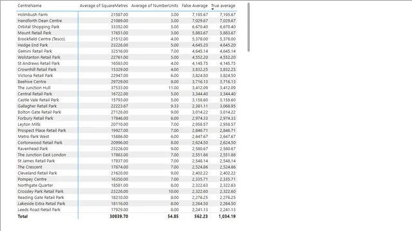Select the Pompey Centre cell
Image resolution: width=412 pixels, height=231 pixels.
pyautogui.click(x=32, y=179)
